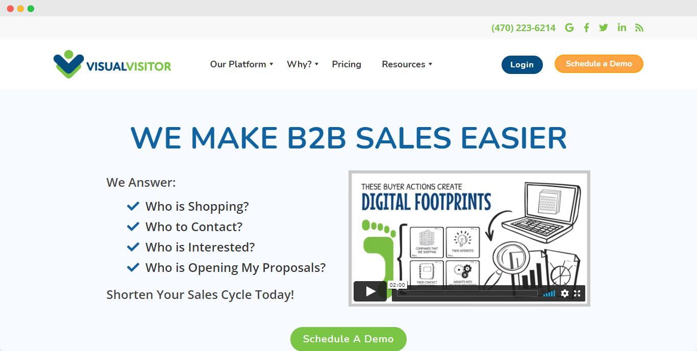Click the volume bars icon in the video player

[549, 293]
